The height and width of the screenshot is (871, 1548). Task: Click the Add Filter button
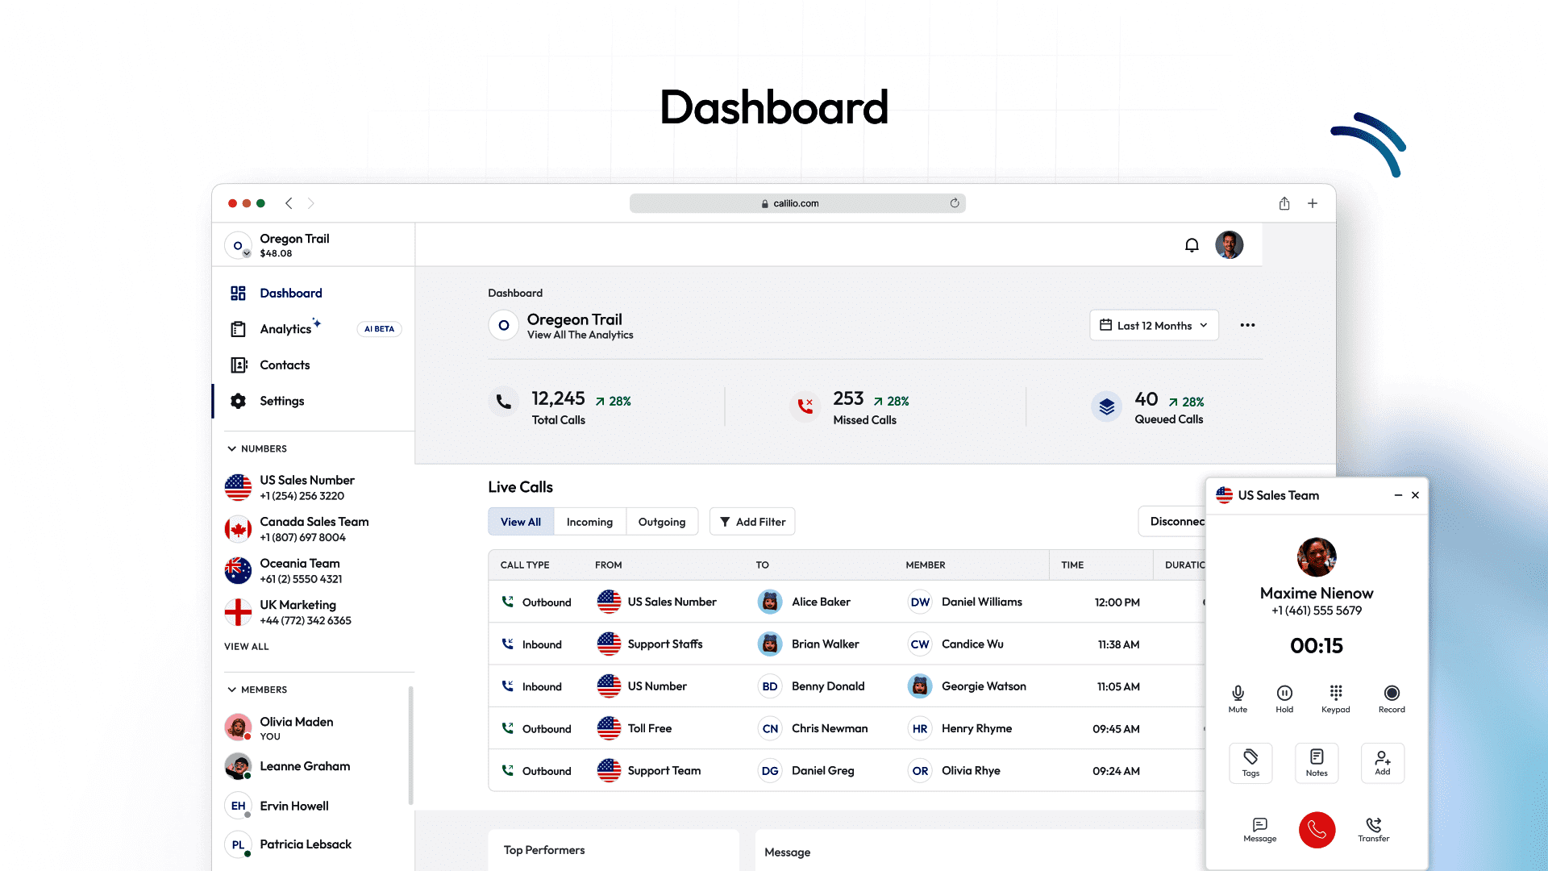pos(752,522)
